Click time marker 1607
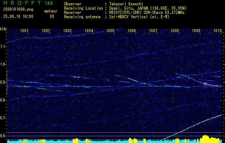Screen dimensions: 225x143 153,30
